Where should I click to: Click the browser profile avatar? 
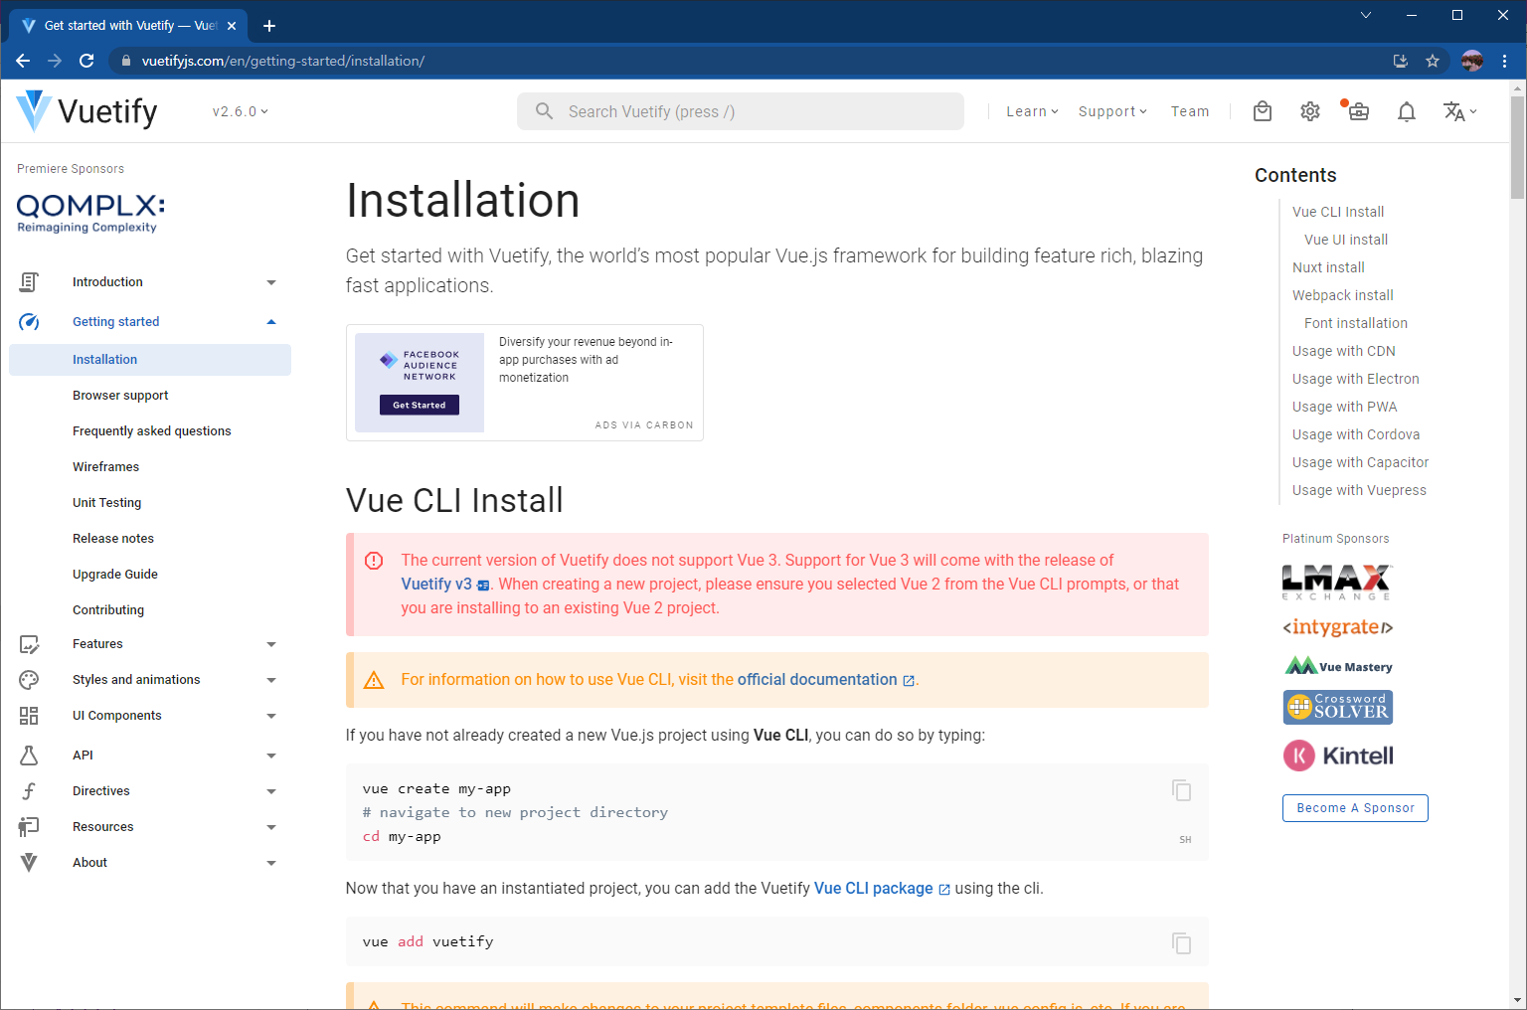(1472, 61)
